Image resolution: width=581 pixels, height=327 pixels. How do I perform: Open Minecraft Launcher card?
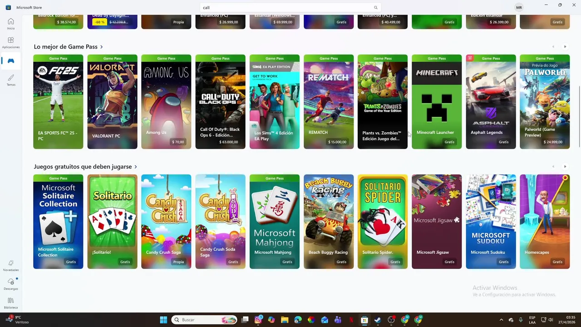(x=437, y=102)
